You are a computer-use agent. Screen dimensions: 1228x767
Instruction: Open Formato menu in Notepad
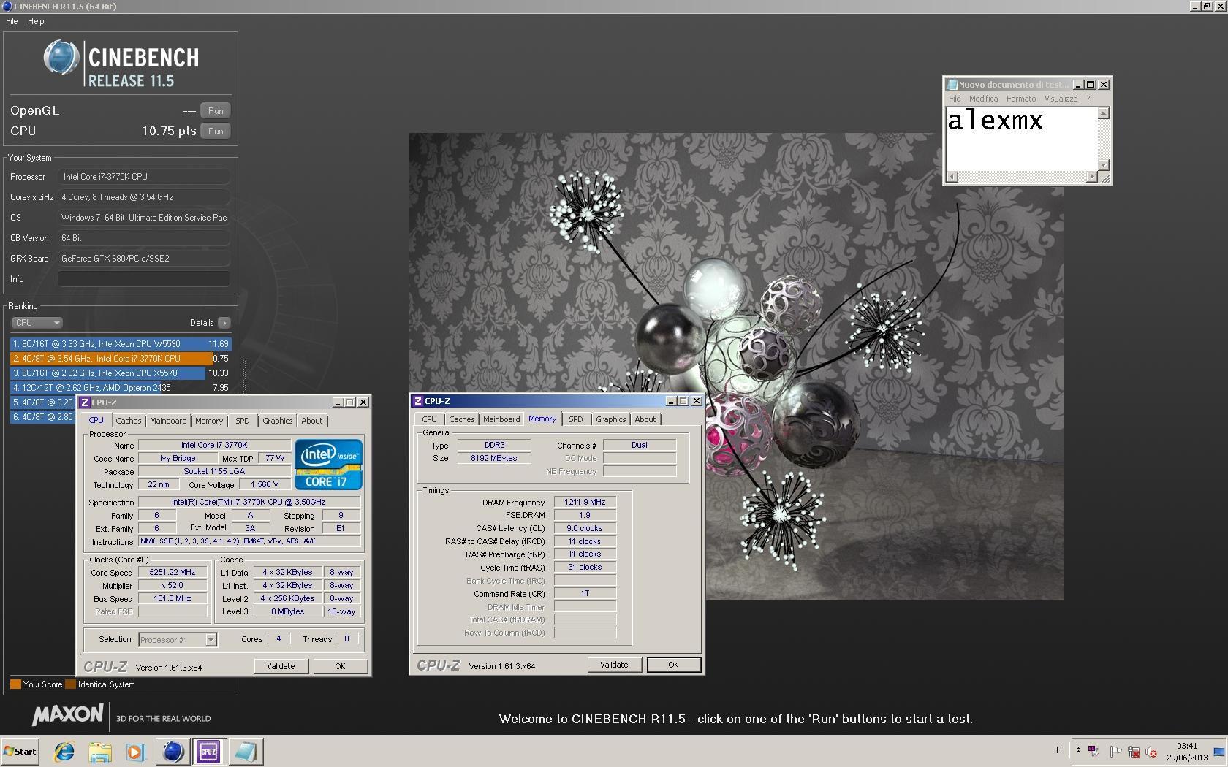pos(1021,99)
